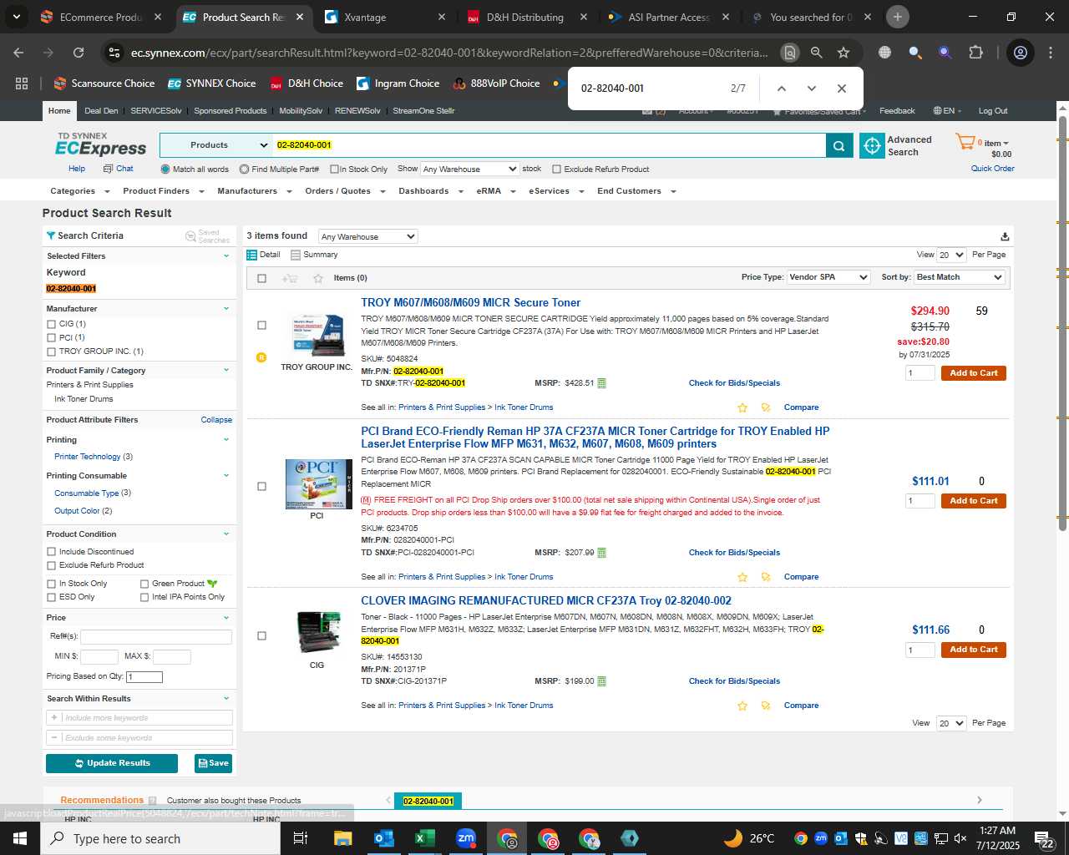Switch to Summary view tab
Screen dimensions: 1069x855
315,255
